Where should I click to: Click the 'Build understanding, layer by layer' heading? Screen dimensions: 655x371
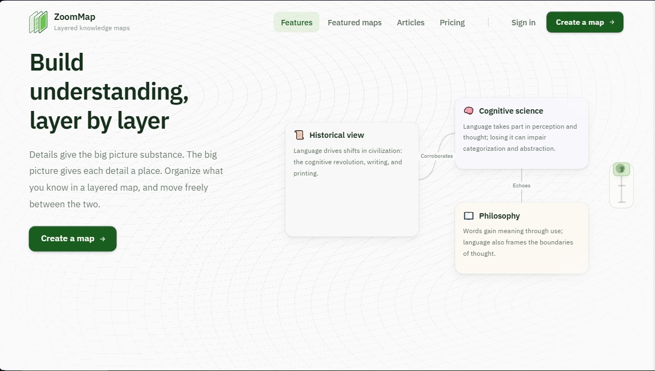pos(109,92)
